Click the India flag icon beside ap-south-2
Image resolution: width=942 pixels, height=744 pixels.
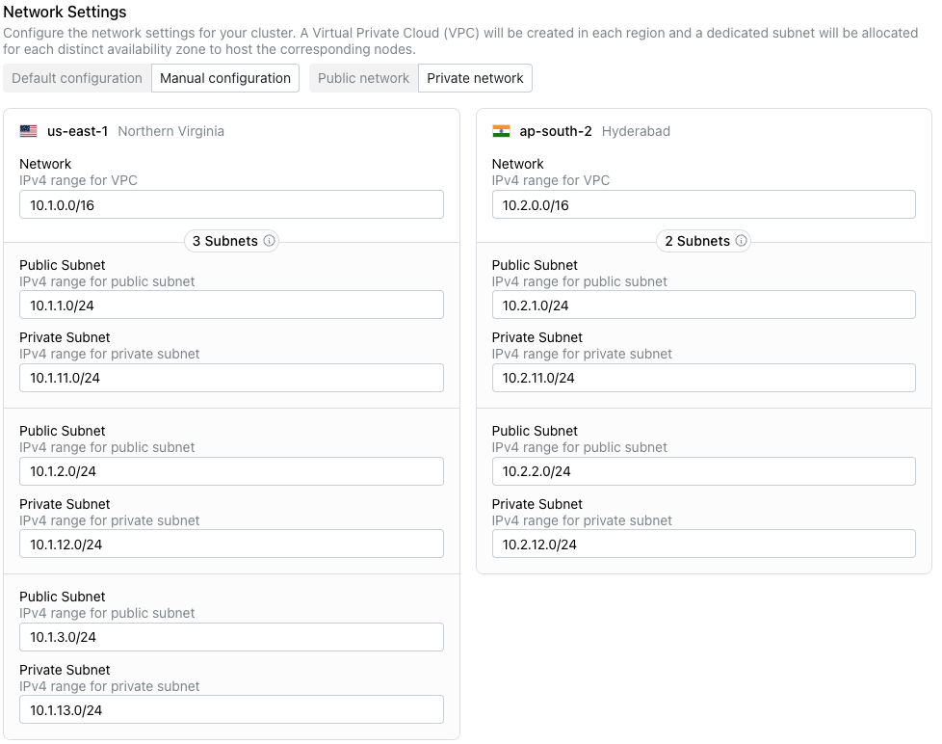click(501, 132)
